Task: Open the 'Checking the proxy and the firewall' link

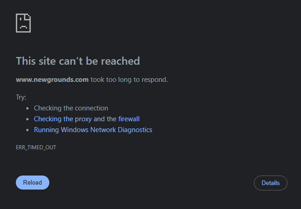Action: [86, 119]
